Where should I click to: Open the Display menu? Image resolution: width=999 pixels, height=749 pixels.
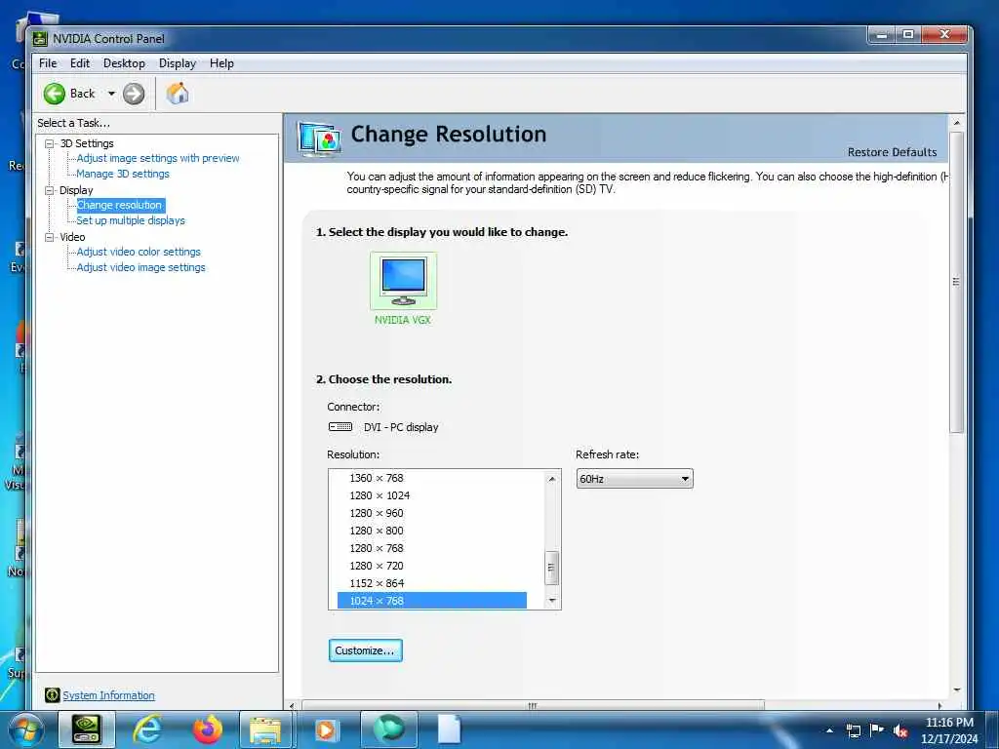[178, 63]
